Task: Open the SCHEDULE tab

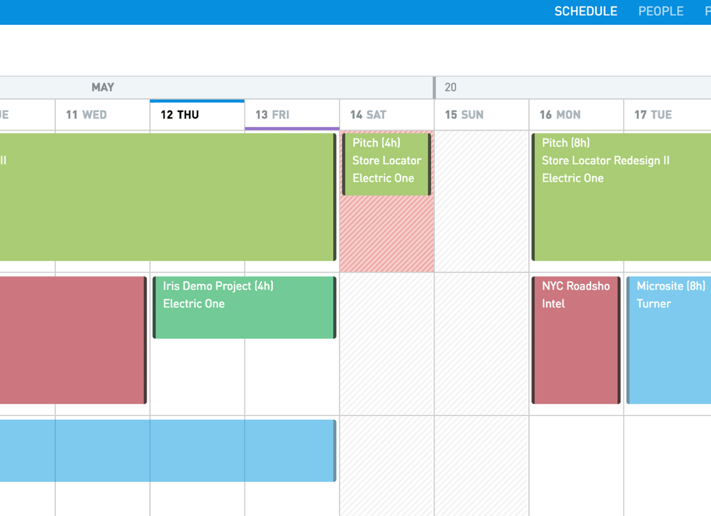Action: coord(585,11)
